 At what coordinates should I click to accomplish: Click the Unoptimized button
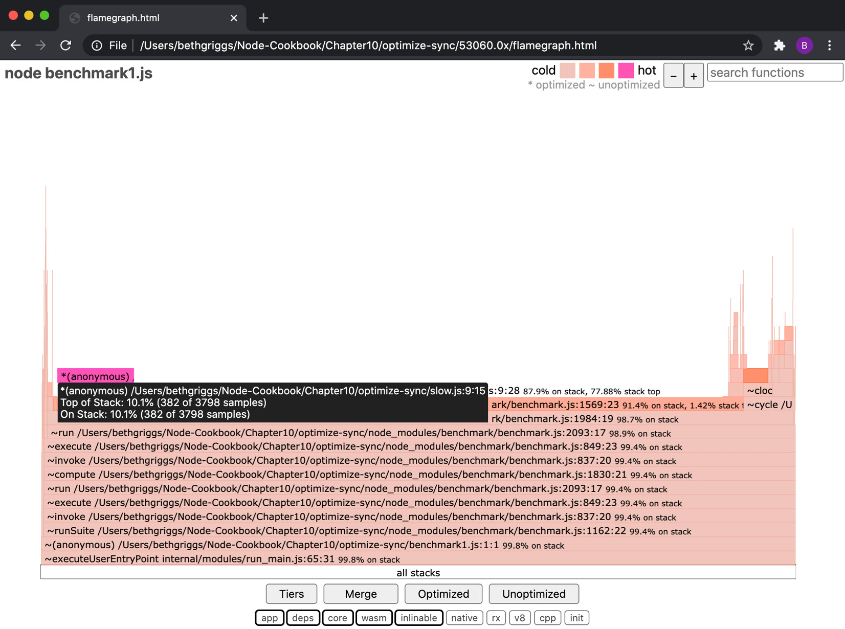[533, 594]
